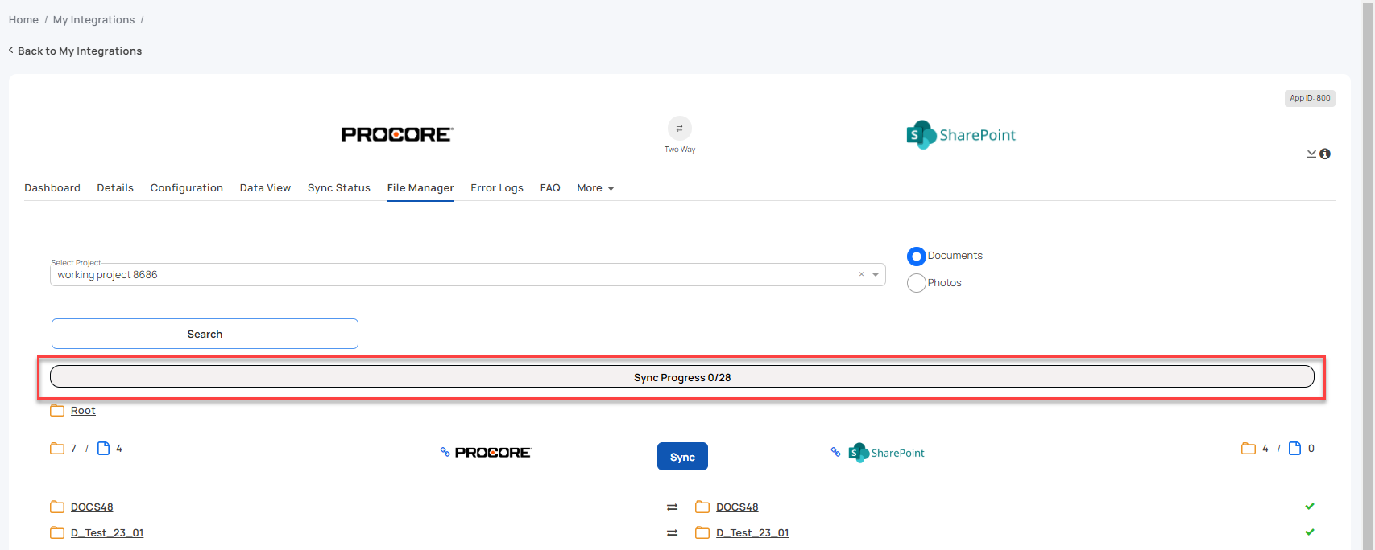1375x550 pixels.
Task: Click the two-way arrows icon in D_Test_23_01 row
Action: click(x=673, y=533)
